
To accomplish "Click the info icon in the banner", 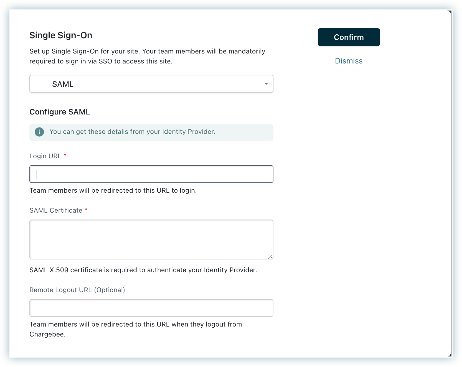I will click(39, 132).
